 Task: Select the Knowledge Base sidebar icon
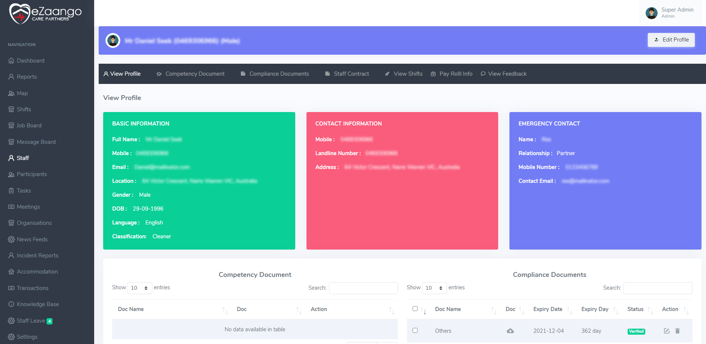coord(11,304)
